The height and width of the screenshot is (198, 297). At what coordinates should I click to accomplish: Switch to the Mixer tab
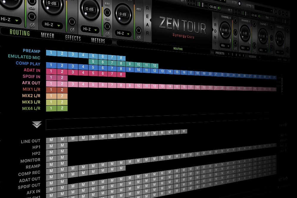pos(48,36)
